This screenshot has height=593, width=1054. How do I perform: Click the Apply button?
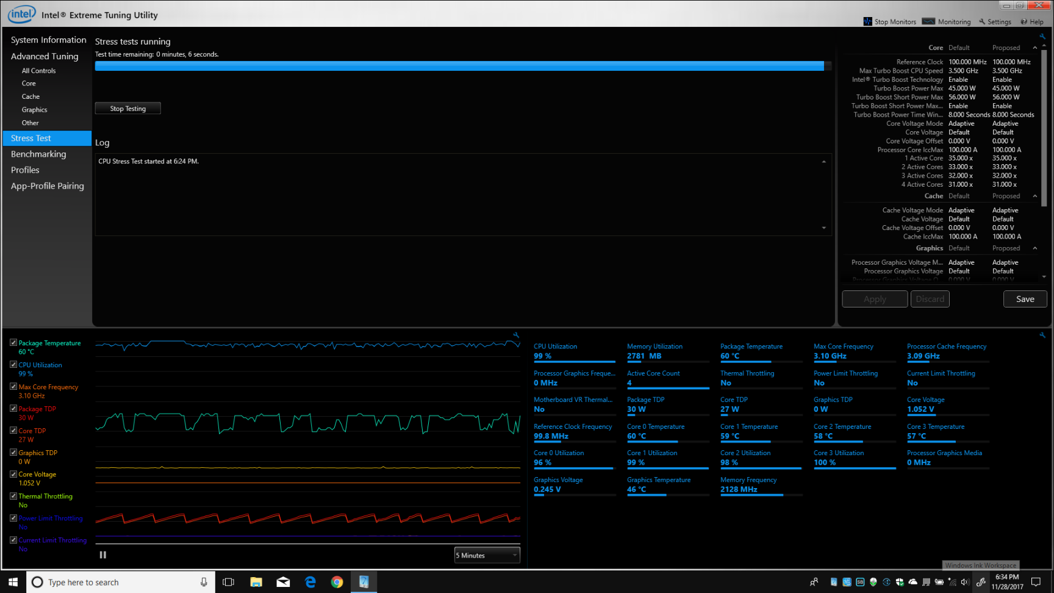pos(875,299)
